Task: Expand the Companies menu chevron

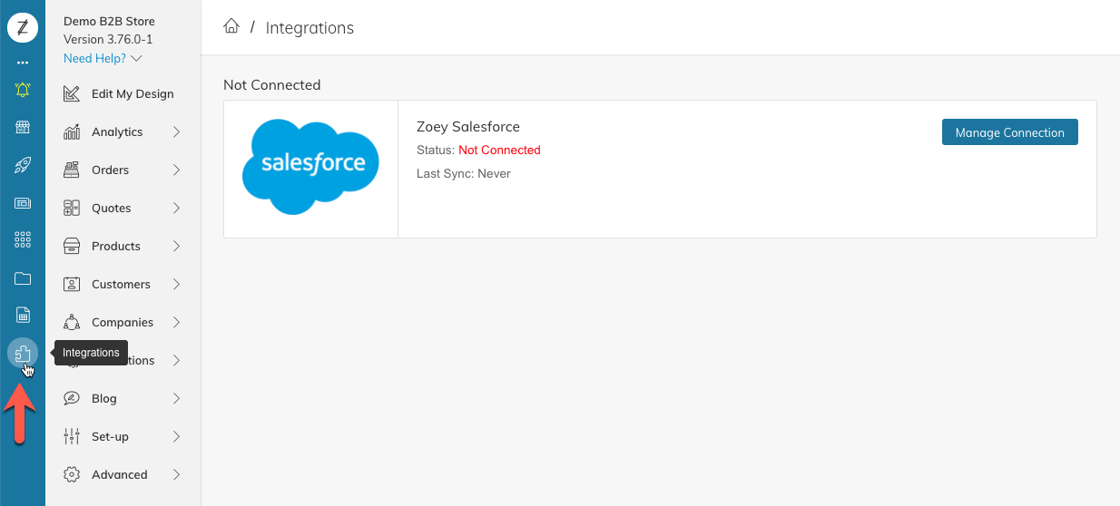Action: 176,322
